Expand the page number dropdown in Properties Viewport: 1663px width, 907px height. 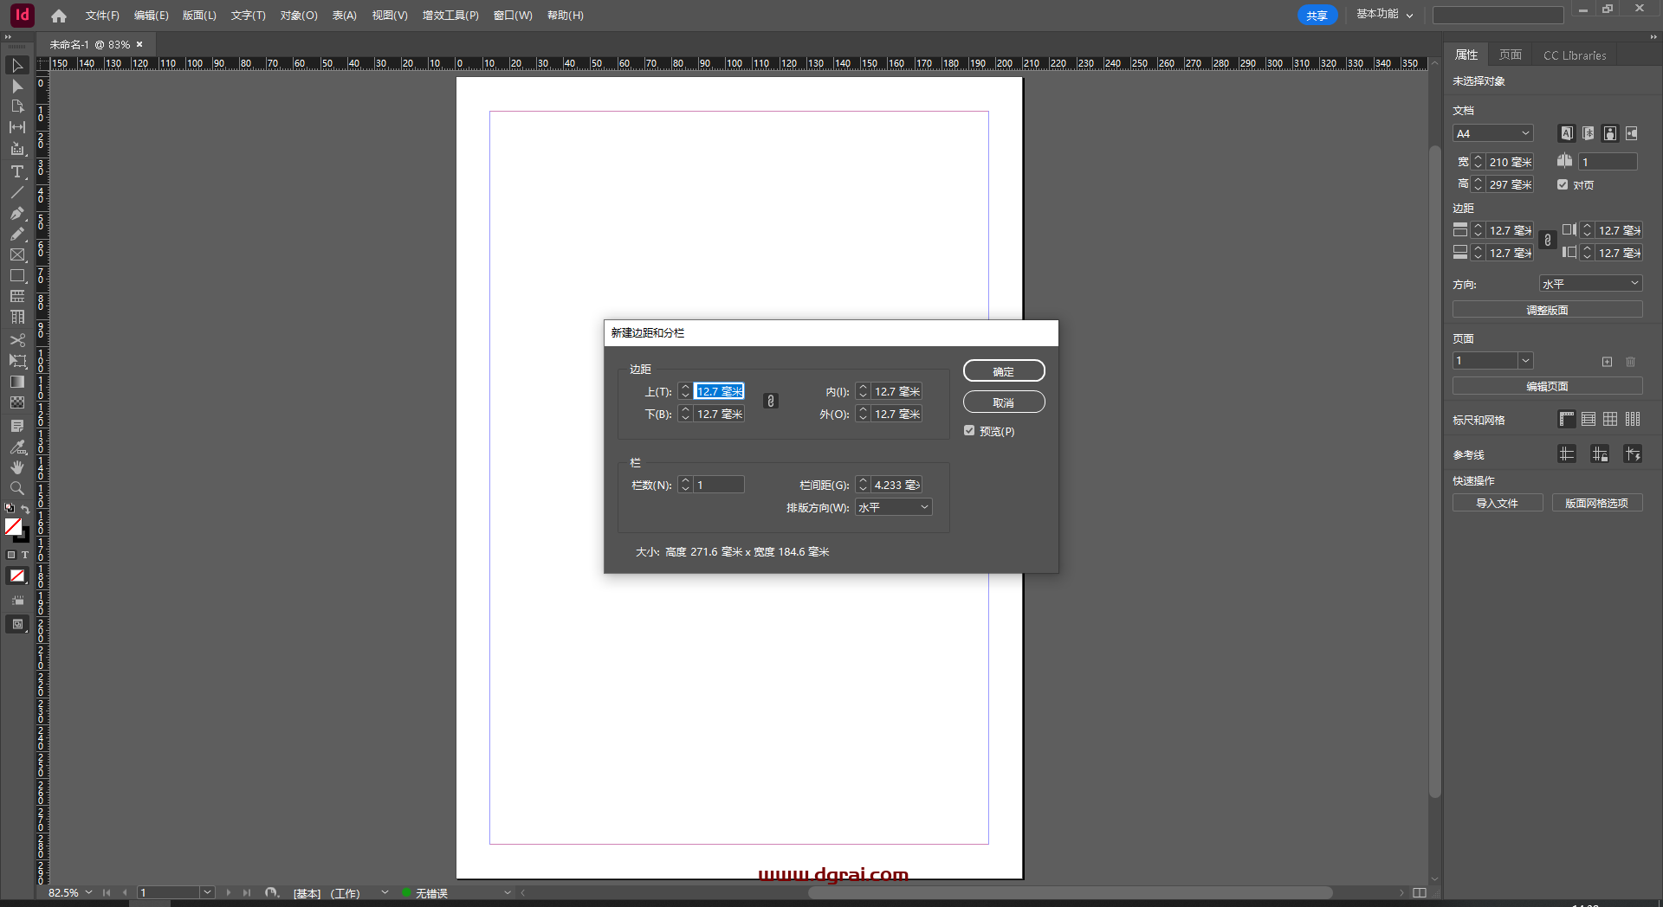(1526, 361)
